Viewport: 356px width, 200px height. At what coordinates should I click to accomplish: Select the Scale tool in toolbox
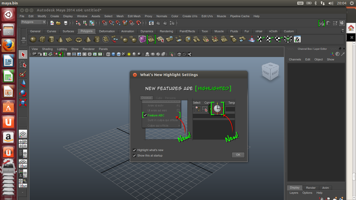(23, 103)
